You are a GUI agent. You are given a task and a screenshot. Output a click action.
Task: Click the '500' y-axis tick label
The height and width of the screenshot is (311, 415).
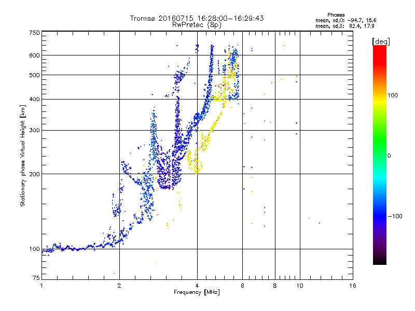(x=34, y=75)
